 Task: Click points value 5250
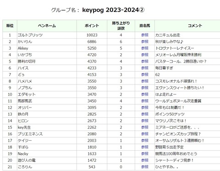(92, 48)
